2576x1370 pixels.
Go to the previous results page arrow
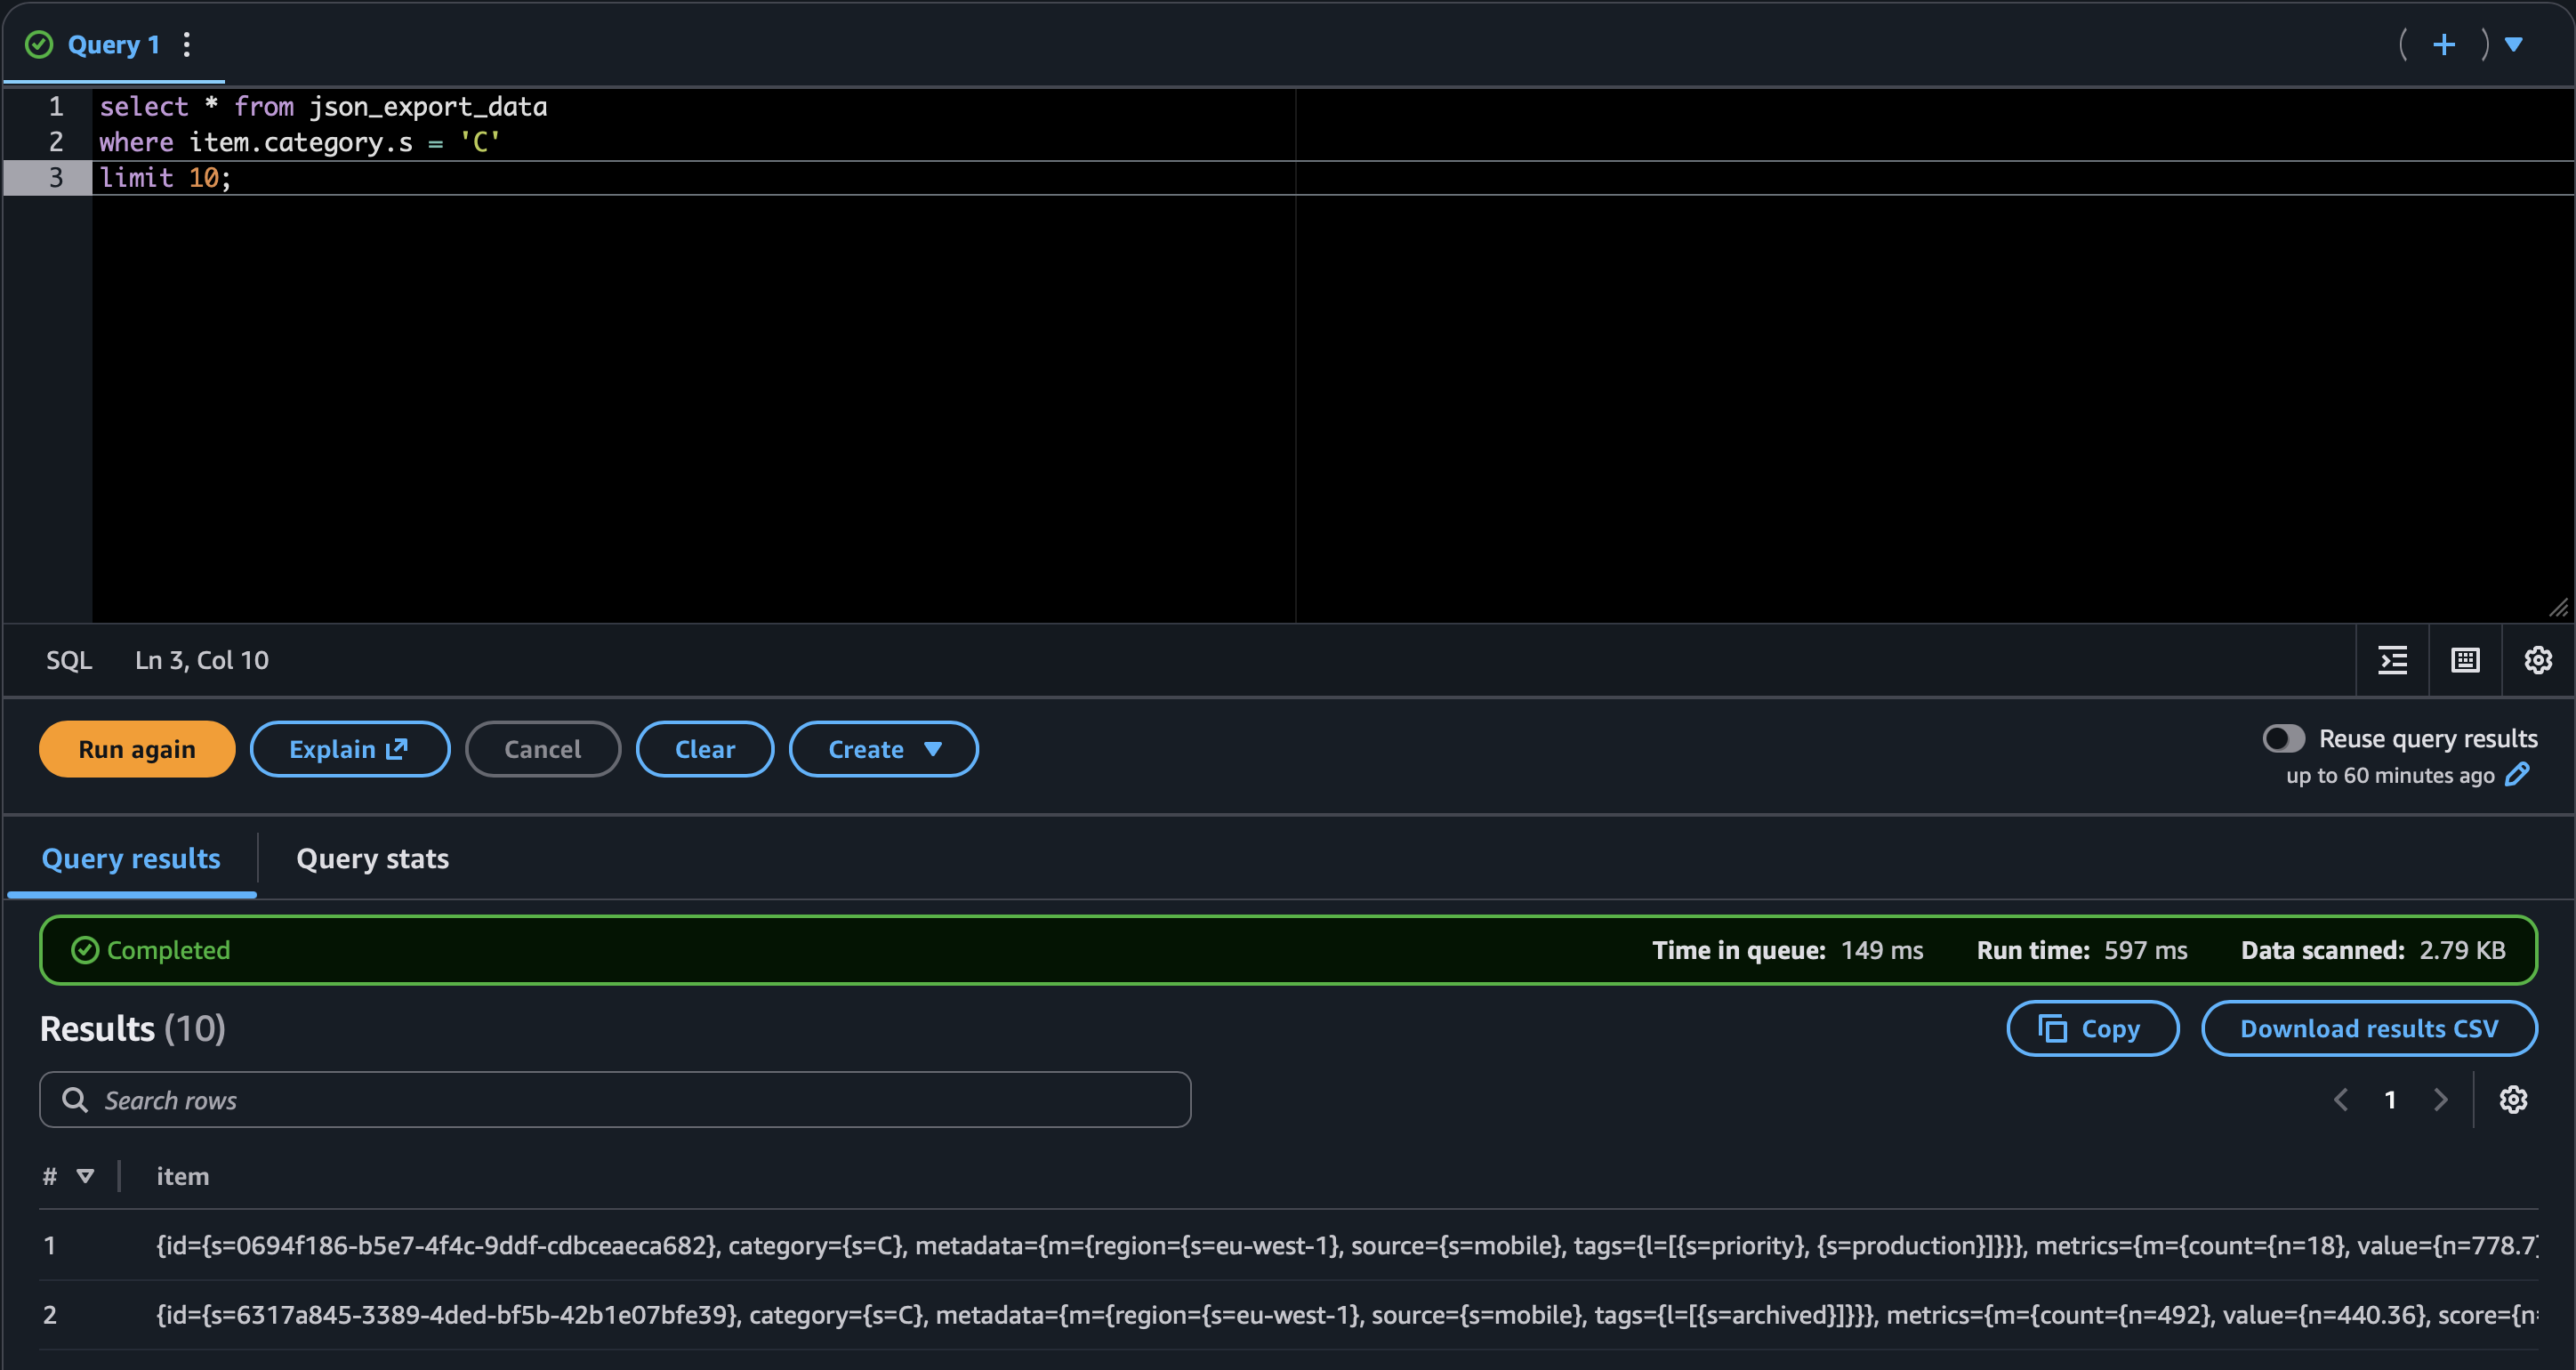(2340, 1100)
